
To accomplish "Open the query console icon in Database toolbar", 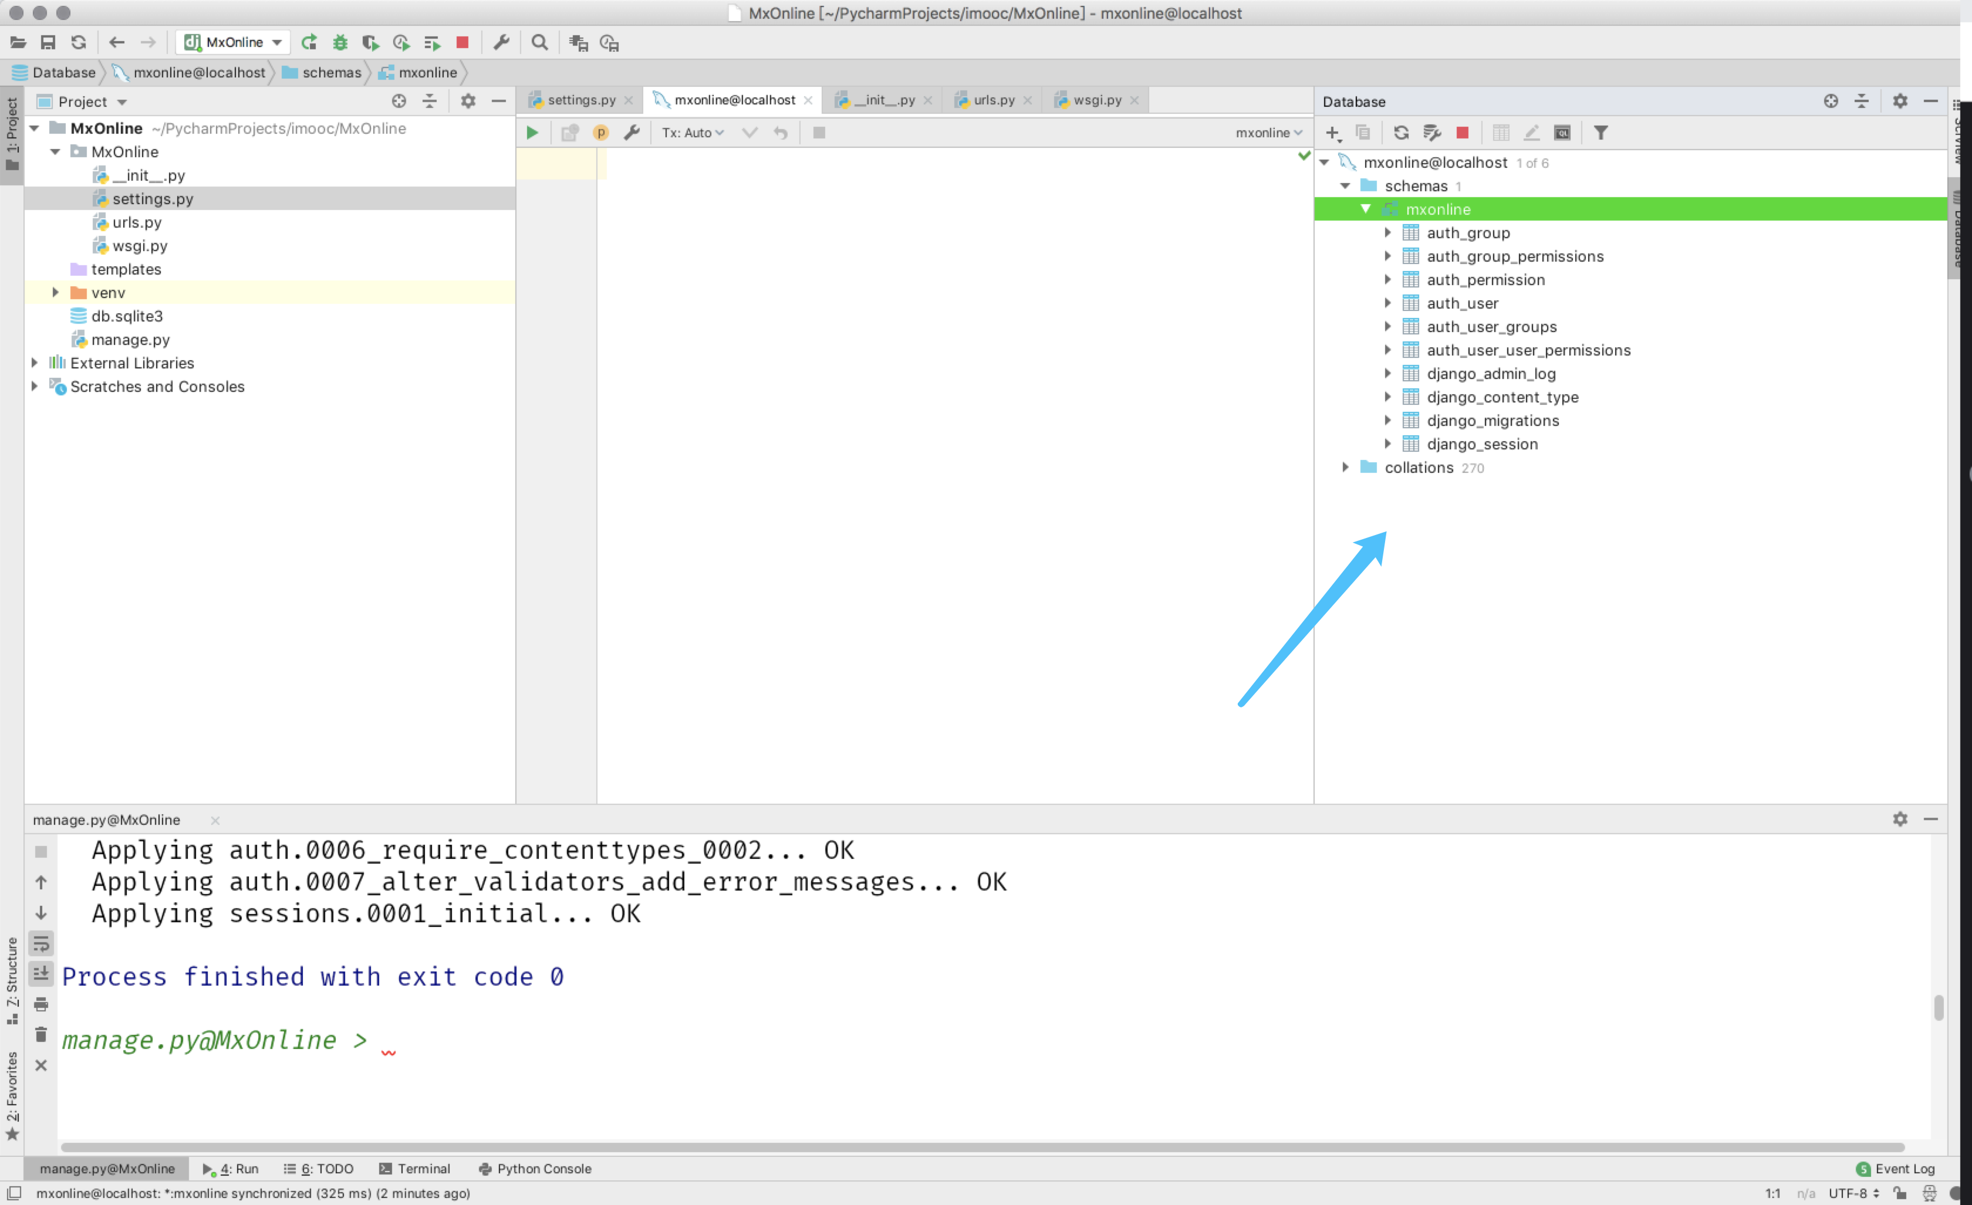I will pos(1561,133).
